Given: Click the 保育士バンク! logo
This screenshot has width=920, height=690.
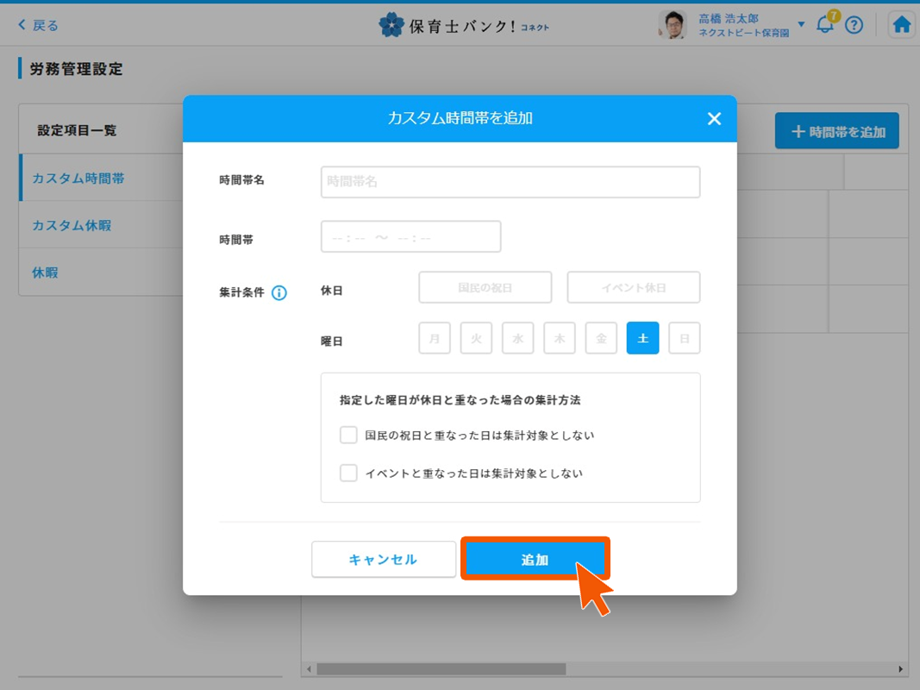Looking at the screenshot, I should tap(463, 25).
